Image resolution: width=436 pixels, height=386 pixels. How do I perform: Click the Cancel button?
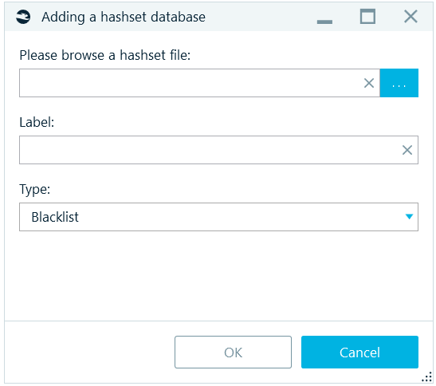359,352
